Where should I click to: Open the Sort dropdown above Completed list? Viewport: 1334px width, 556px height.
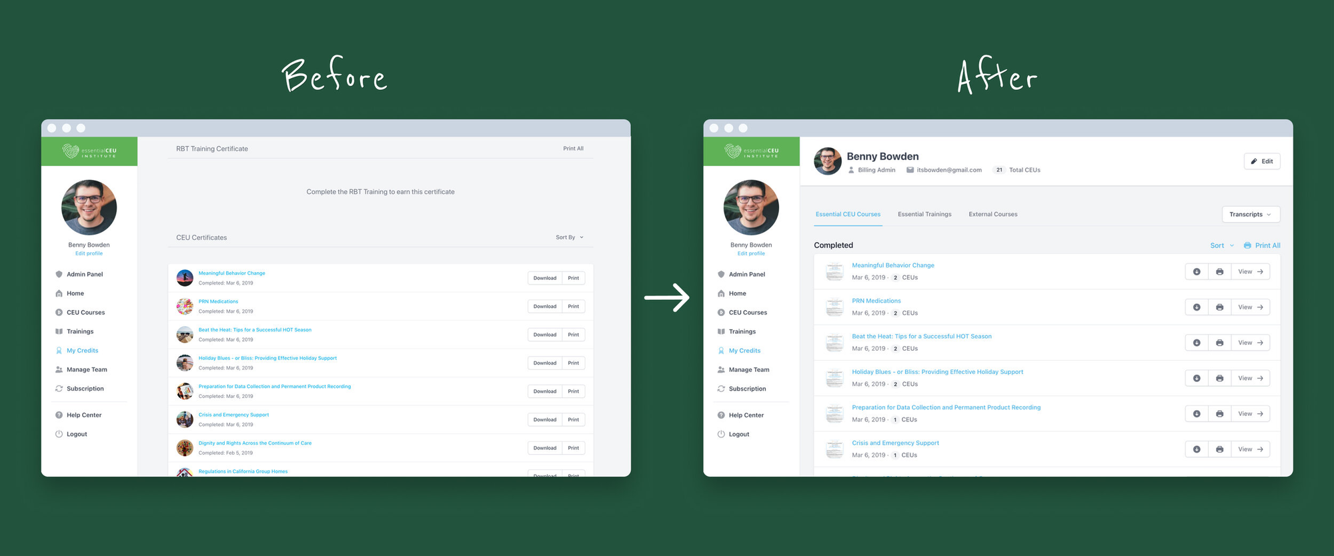pyautogui.click(x=1221, y=245)
